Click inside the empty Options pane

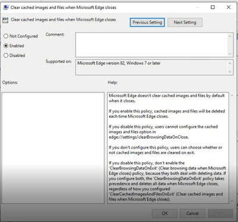click(x=53, y=148)
